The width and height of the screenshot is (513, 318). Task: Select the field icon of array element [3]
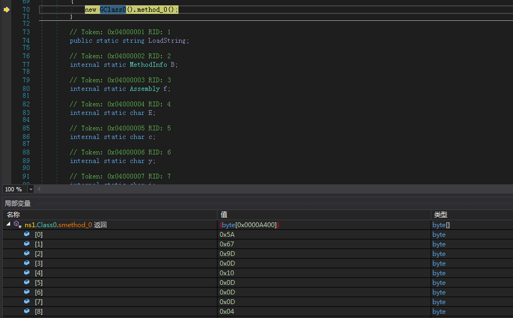click(27, 263)
